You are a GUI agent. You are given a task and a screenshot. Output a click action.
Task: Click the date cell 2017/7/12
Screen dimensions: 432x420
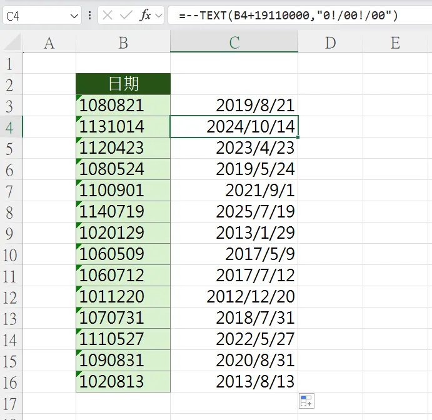click(x=234, y=275)
